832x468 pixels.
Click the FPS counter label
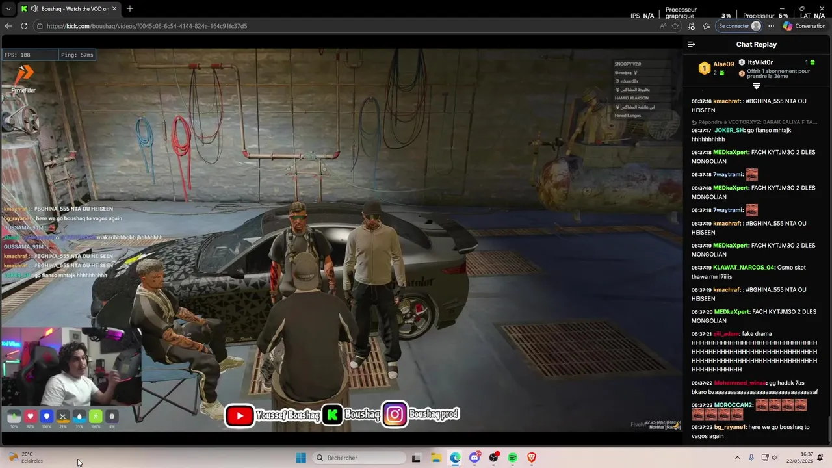pyautogui.click(x=18, y=55)
